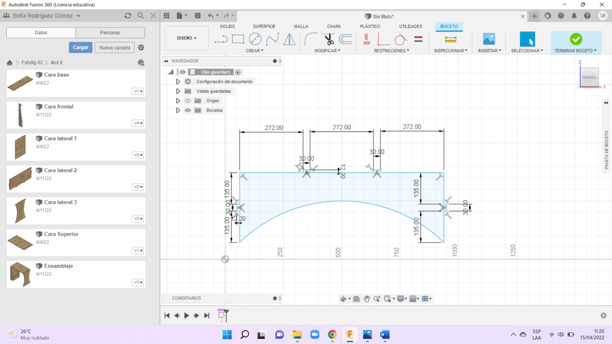
Task: Open the DISEÑO workspace dropdown
Action: point(186,38)
